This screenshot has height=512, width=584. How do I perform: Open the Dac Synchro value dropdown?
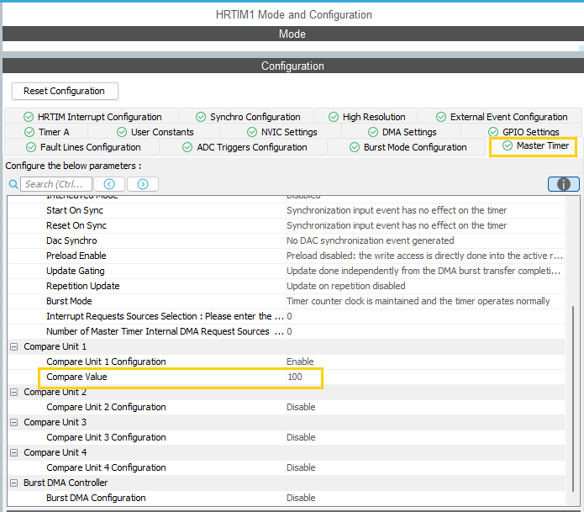click(425, 240)
